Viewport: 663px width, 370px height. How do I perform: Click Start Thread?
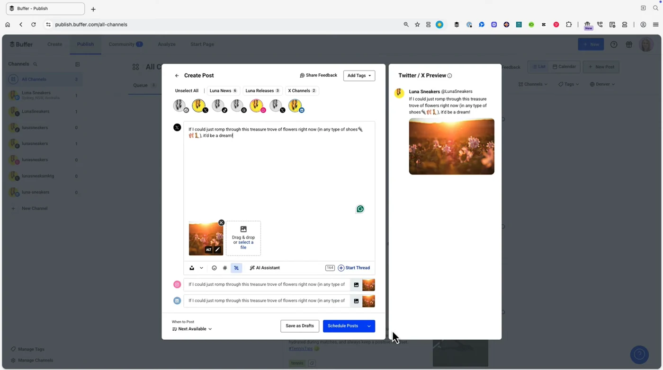354,268
